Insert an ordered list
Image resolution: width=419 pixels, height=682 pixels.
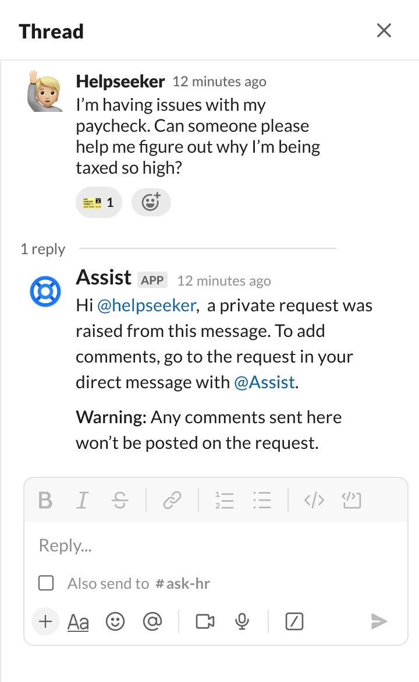(x=225, y=500)
